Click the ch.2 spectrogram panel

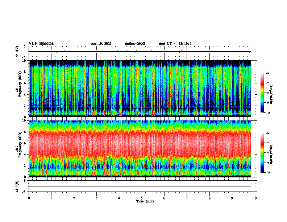coord(140,149)
